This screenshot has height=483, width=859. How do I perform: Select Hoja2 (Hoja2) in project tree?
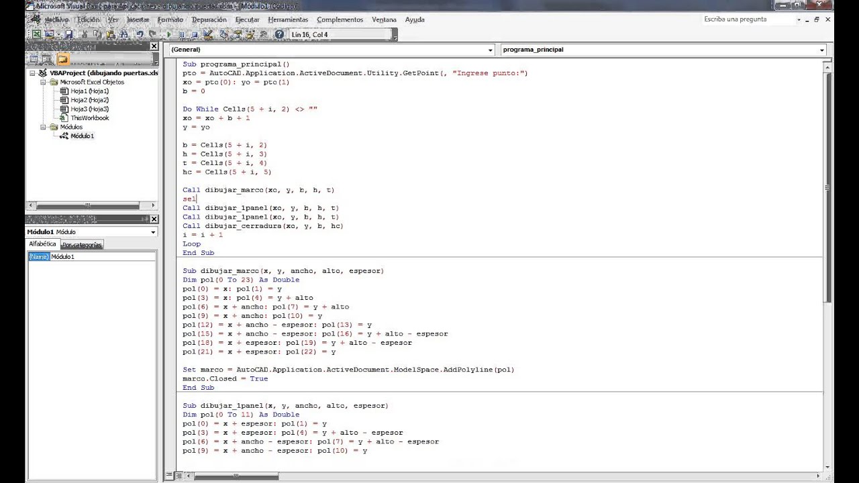89,100
